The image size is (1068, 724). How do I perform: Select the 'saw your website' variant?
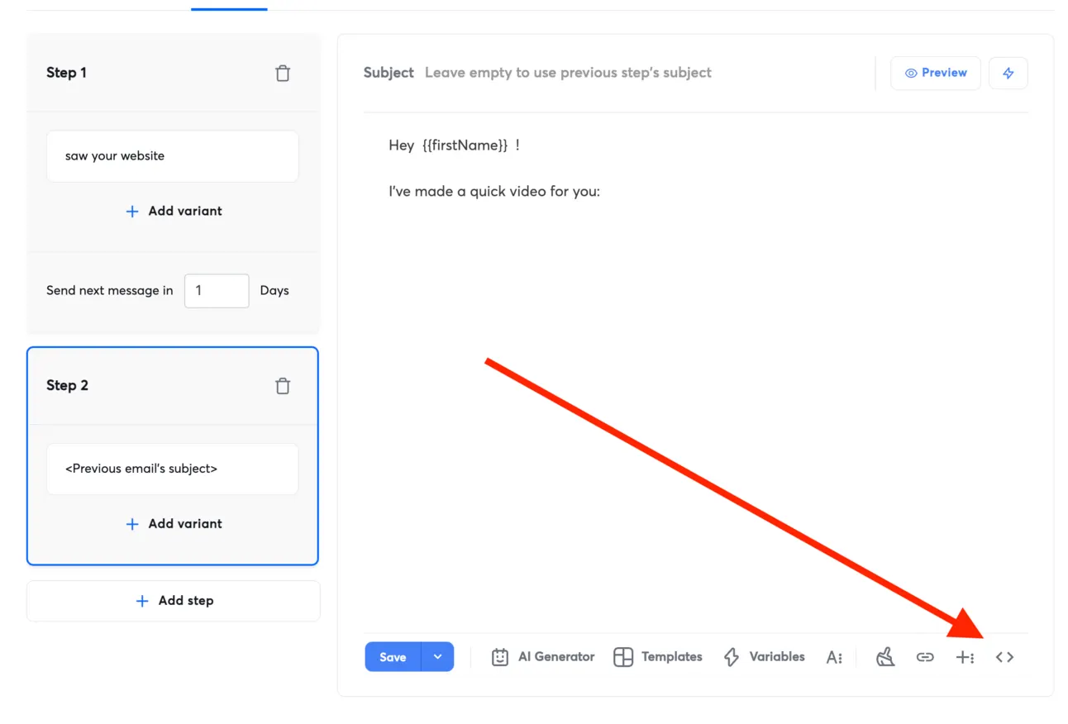tap(173, 156)
